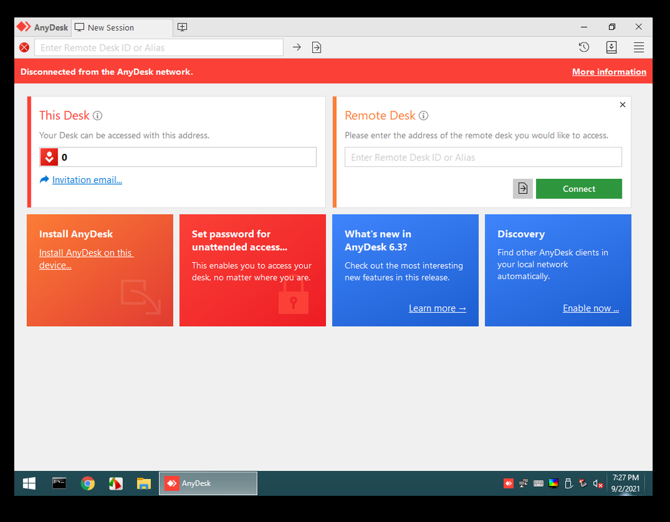670x522 pixels.
Task: Open Set password for unattended access tile
Action: coord(253,270)
